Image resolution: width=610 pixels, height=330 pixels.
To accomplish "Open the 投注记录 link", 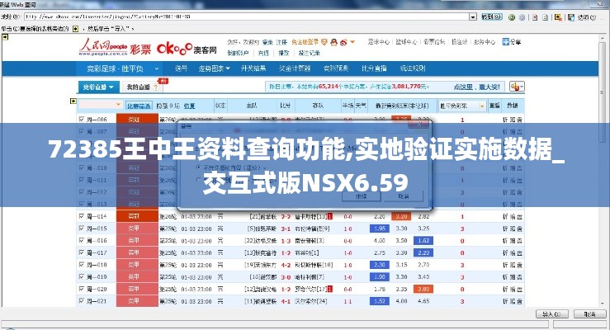I will 310,53.
